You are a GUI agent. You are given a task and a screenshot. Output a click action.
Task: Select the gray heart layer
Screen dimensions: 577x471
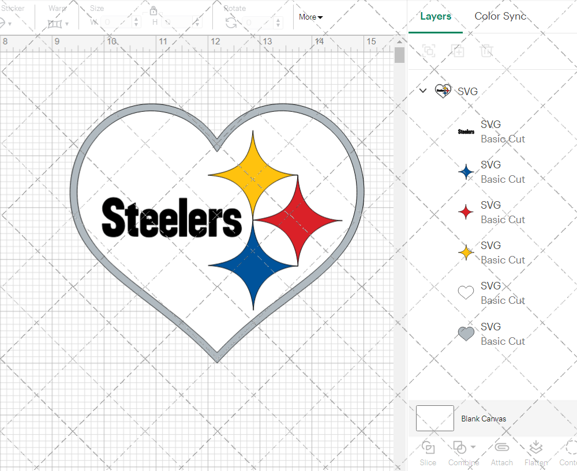[x=490, y=334]
